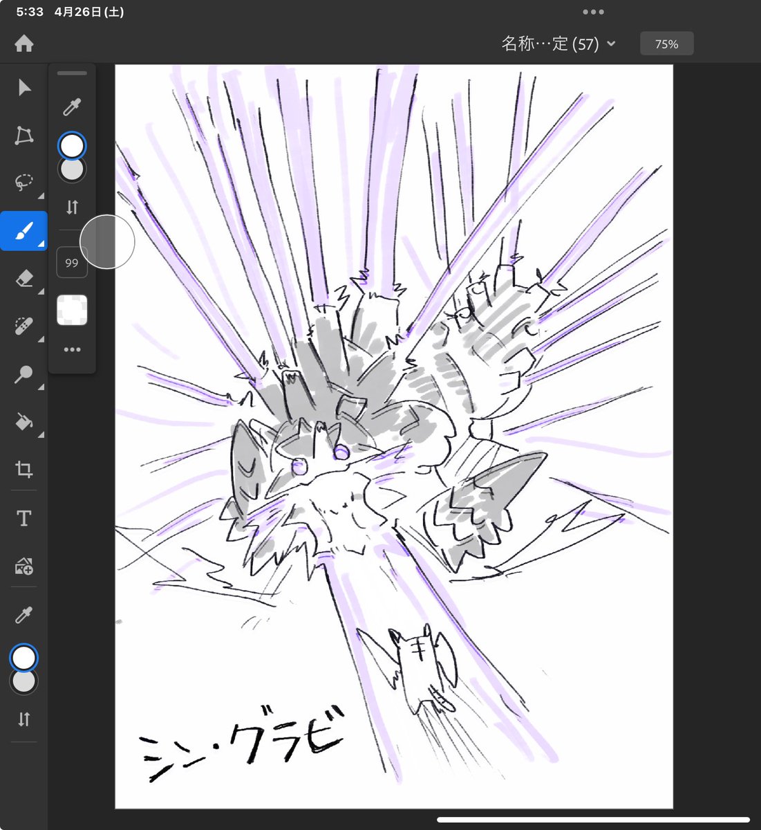The width and height of the screenshot is (761, 830).
Task: Tap the 5:33 status bar clock
Action: [x=30, y=12]
